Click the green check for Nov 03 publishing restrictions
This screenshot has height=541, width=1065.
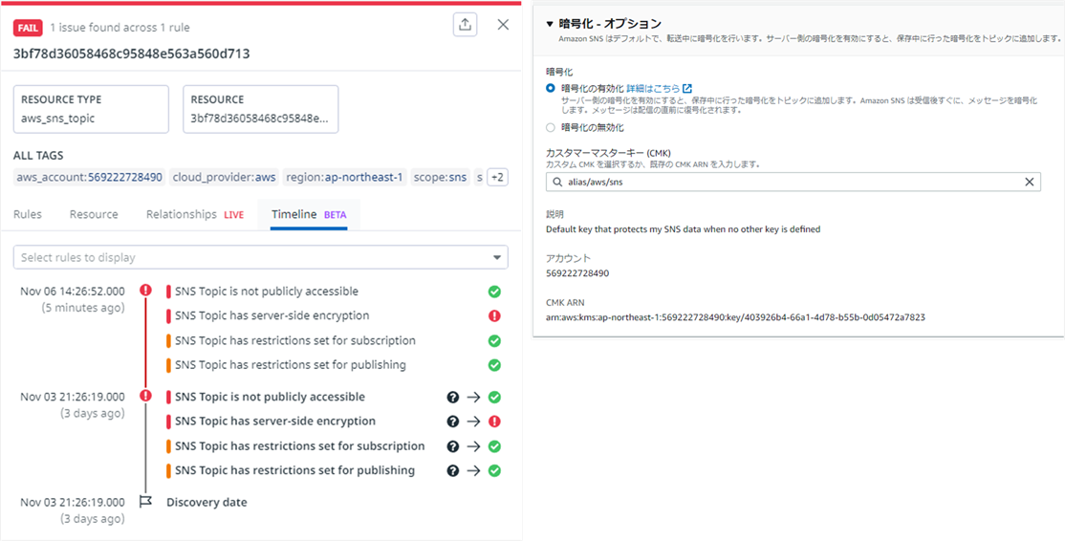[x=494, y=470]
